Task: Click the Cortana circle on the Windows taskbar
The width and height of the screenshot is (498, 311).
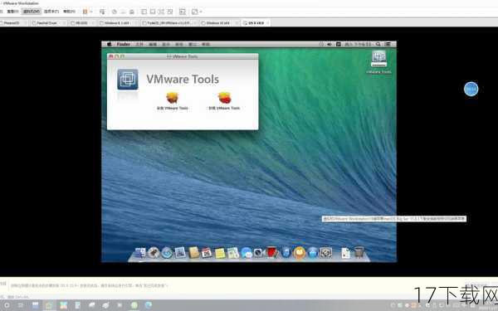Action: click(7, 305)
